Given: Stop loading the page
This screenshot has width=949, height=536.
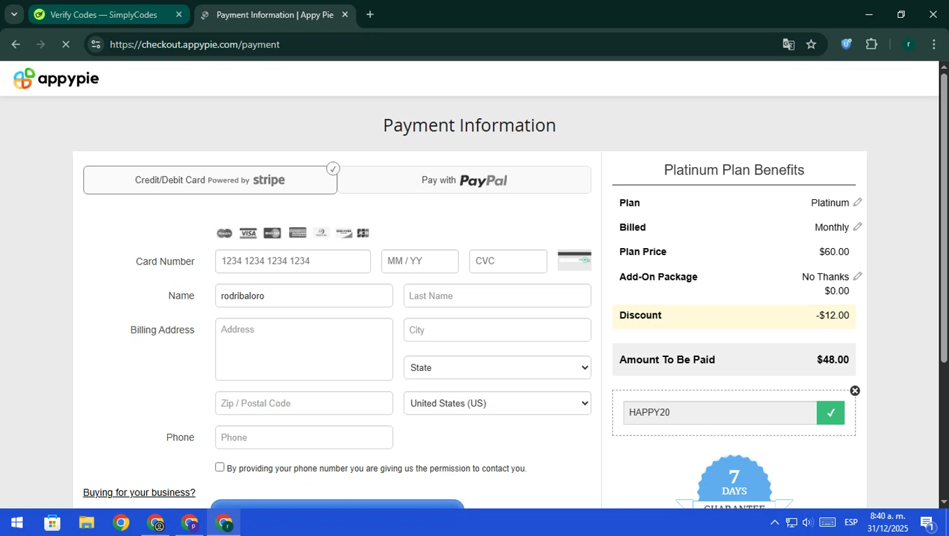Looking at the screenshot, I should click(65, 44).
